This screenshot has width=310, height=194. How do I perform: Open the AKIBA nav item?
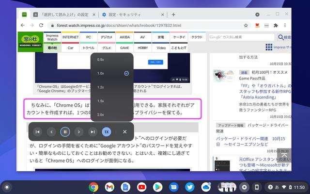pos(125,37)
